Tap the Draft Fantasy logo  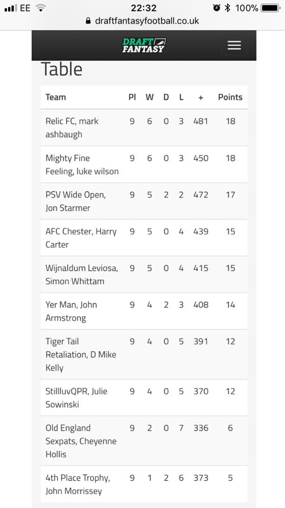[x=144, y=45]
